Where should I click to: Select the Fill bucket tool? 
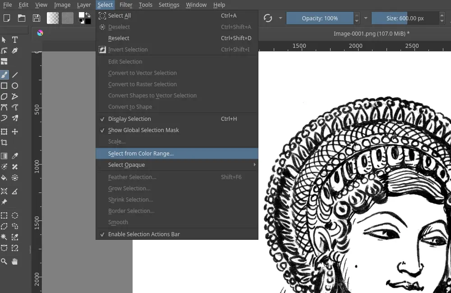4,178
